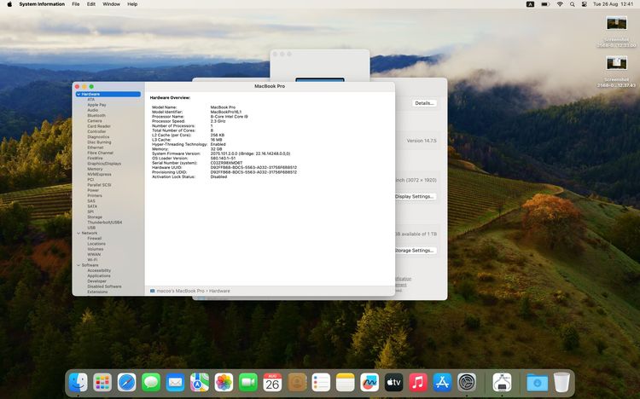Select Power in the sidebar
Image resolution: width=640 pixels, height=399 pixels.
[93, 190]
